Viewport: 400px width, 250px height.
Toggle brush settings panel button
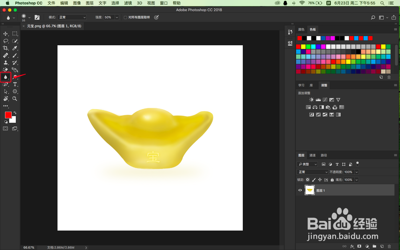click(x=37, y=17)
